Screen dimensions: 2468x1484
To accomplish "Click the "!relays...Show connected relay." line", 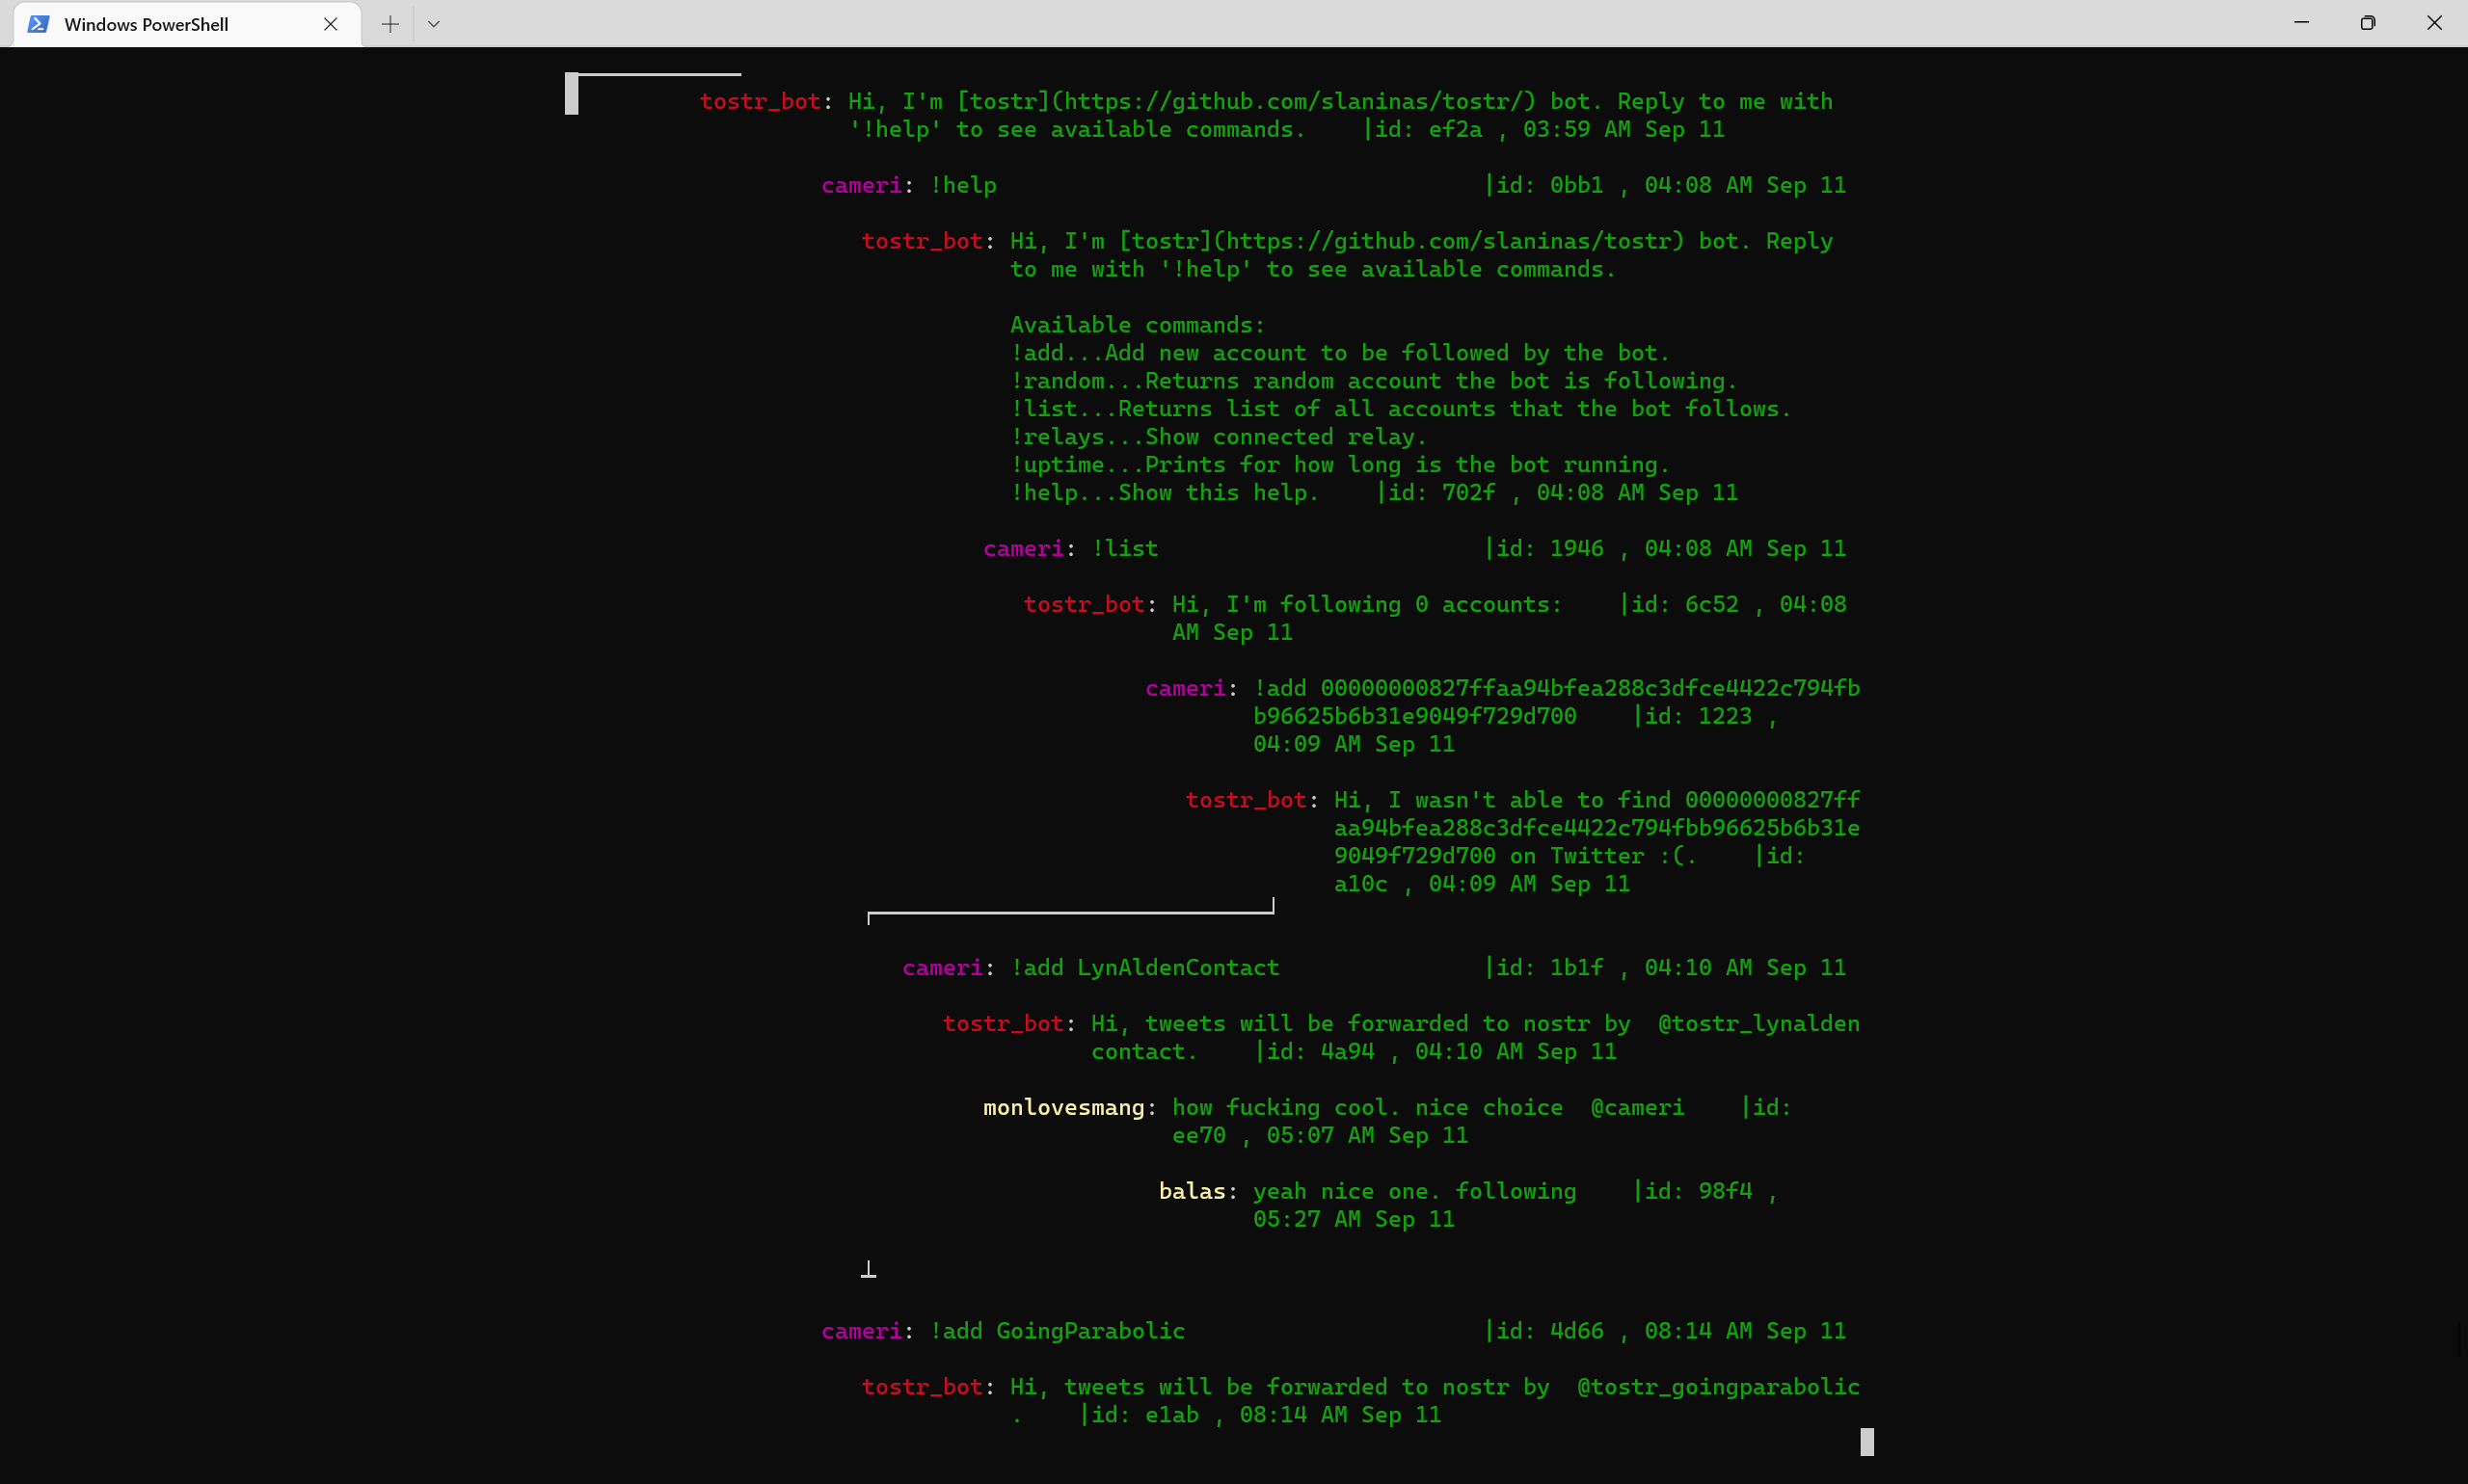I will [1219, 437].
